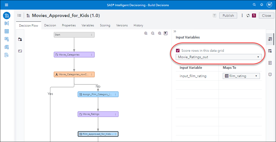This screenshot has height=142, width=276.
Task: Click the refresh icon beside Publish
Action: pos(248,16)
